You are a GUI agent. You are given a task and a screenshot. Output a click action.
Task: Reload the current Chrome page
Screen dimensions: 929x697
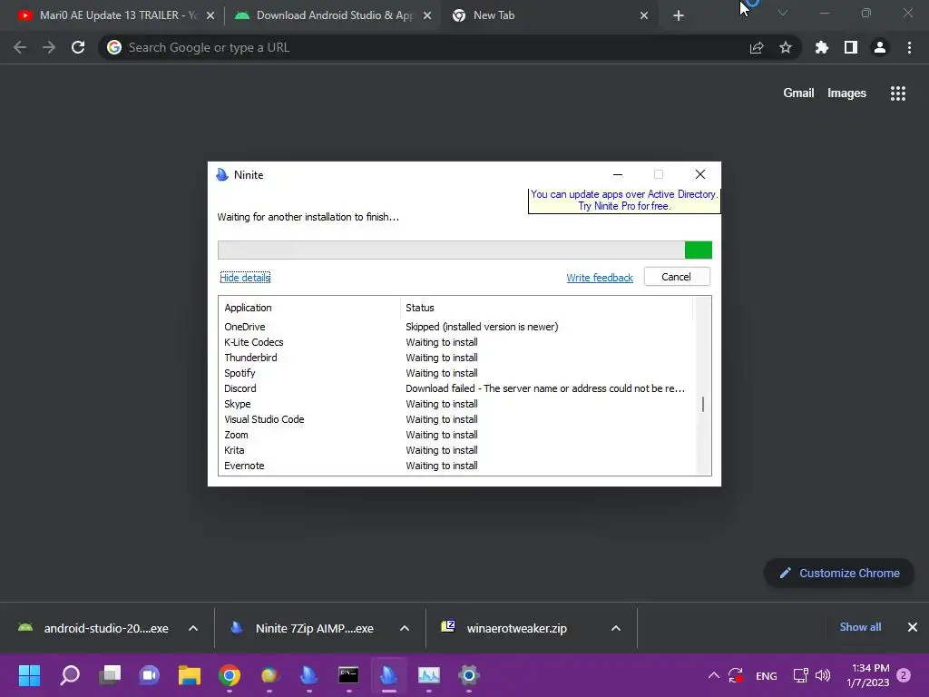[78, 47]
